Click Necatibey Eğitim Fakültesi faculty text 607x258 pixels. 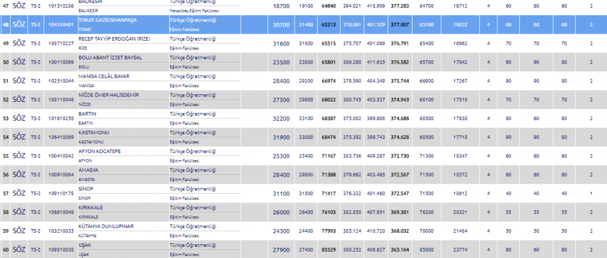[x=195, y=10]
